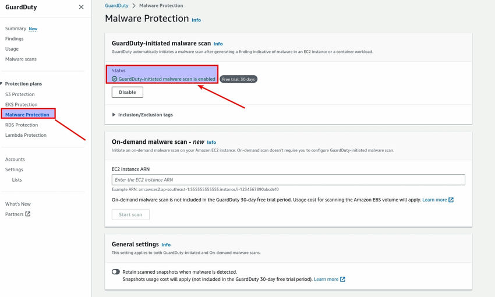Open Lambda Protection settings
Image resolution: width=495 pixels, height=297 pixels.
coord(26,135)
